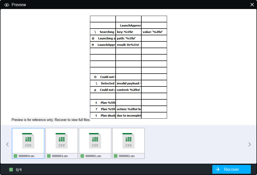Click the 'due to incomplet' cell
Image resolution: width=257 pixels, height=175 pixels.
click(128, 115)
